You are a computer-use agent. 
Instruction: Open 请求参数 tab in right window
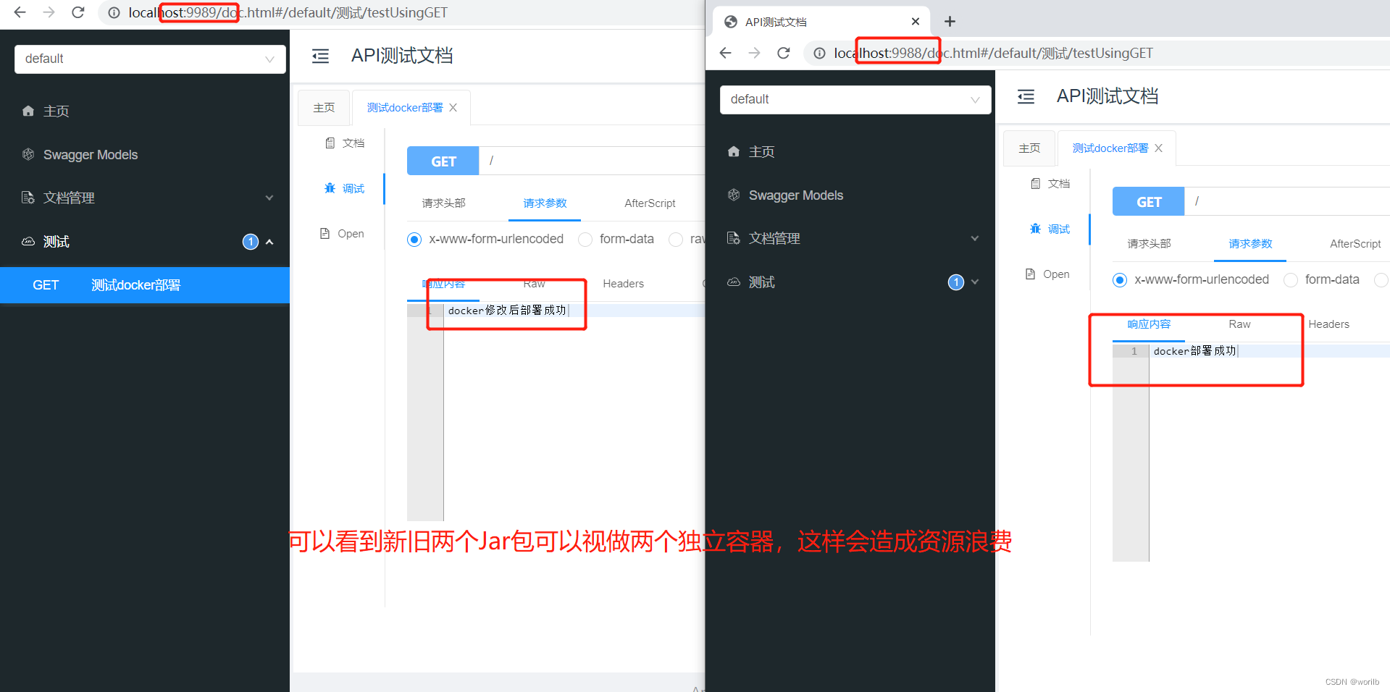pos(1250,244)
